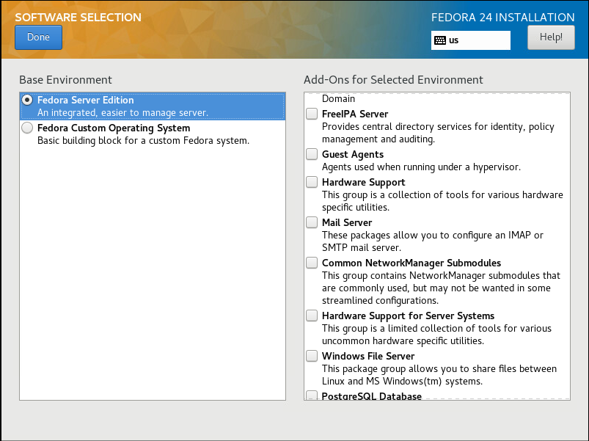
Task: Check the Guest Agents add-on
Action: coord(312,154)
